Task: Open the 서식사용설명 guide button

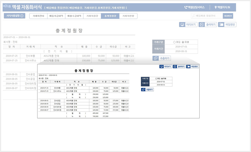Action: (x=14, y=16)
